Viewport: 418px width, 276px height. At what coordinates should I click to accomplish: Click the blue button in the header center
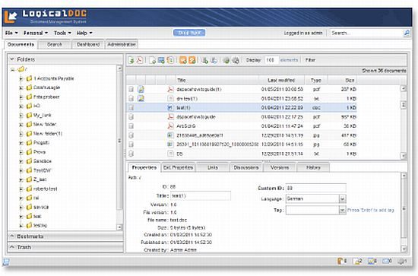[189, 33]
